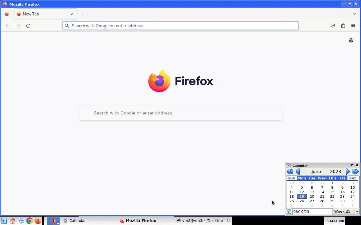Viewport: 361px width, 225px height.
Task: Open a new tab with plus button
Action: click(83, 14)
